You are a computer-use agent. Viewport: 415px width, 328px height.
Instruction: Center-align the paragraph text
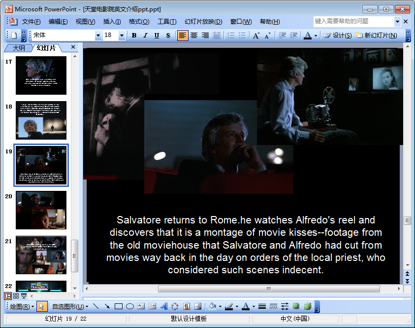click(194, 36)
